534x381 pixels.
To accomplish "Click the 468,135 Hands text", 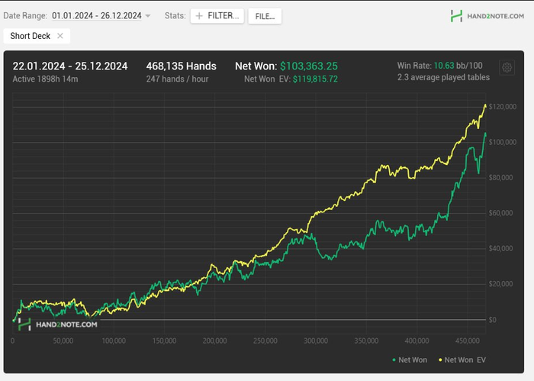I will click(182, 66).
